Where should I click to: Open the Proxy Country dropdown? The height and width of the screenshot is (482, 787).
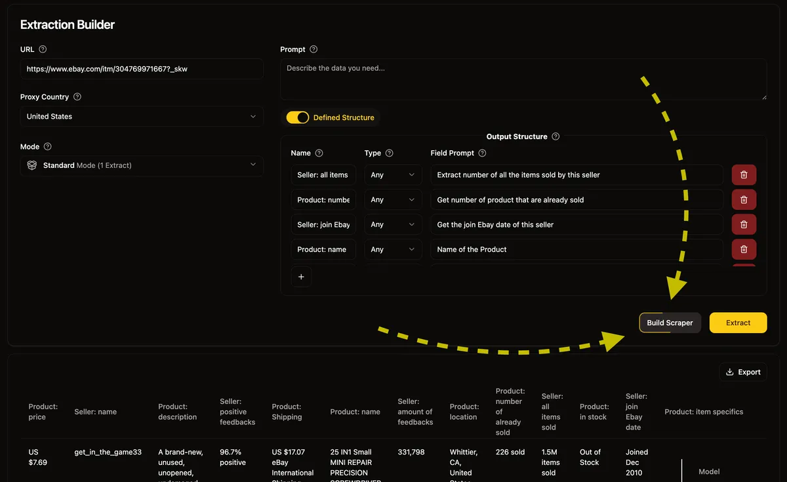[142, 117]
